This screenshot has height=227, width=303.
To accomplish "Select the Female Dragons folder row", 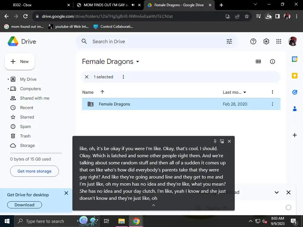I will [x=181, y=104].
